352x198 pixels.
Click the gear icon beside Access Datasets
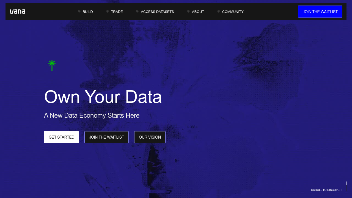click(x=137, y=12)
